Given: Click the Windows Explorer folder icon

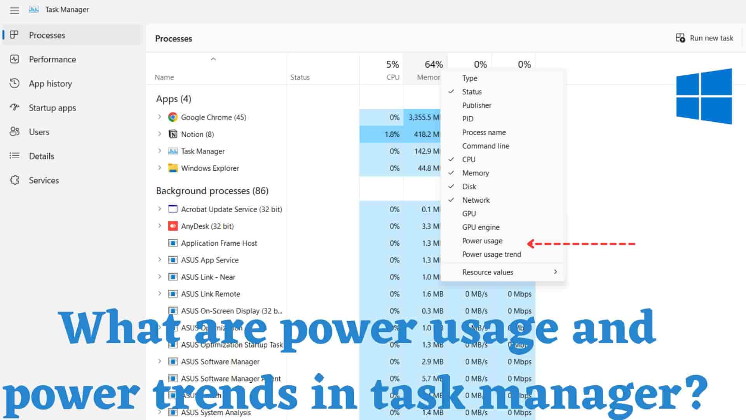Looking at the screenshot, I should click(173, 168).
